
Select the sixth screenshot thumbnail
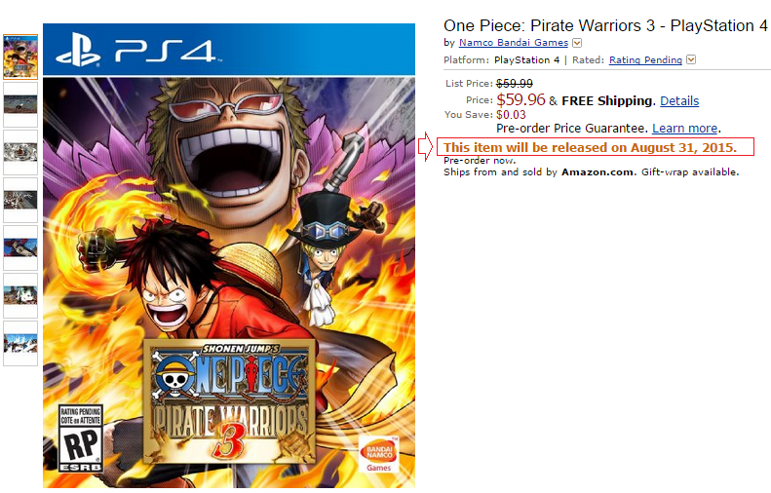20,295
